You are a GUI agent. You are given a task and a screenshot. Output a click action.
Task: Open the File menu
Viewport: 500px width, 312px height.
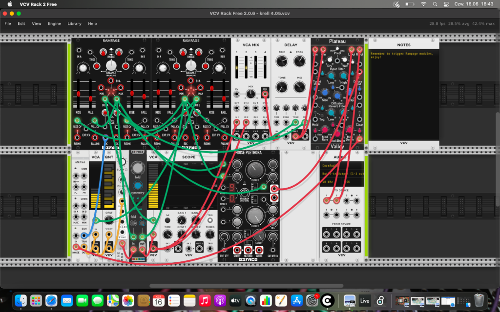(x=8, y=23)
